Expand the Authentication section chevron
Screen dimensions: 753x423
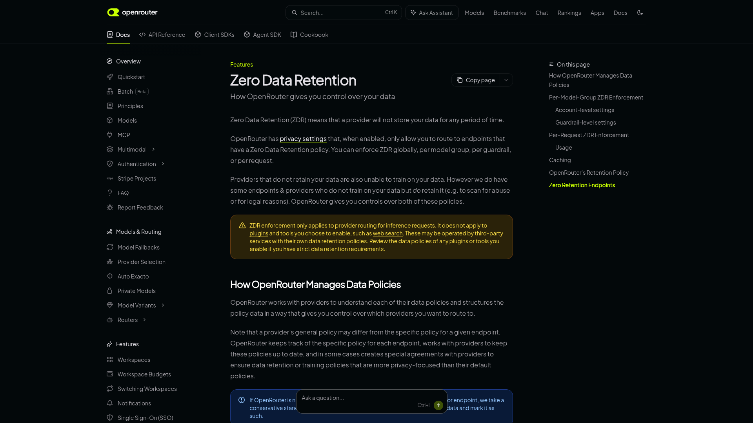(163, 164)
